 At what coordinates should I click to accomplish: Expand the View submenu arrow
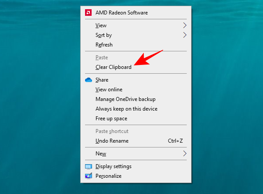[185, 25]
